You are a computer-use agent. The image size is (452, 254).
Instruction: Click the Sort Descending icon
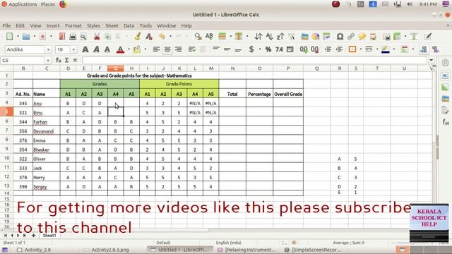[280, 37]
